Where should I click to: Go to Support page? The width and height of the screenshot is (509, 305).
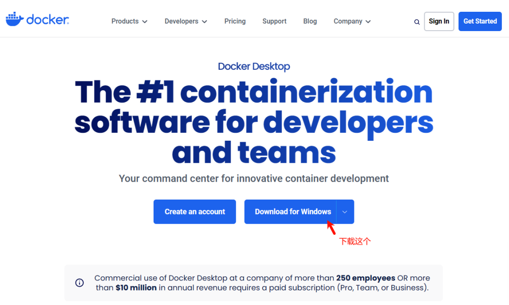click(x=274, y=21)
